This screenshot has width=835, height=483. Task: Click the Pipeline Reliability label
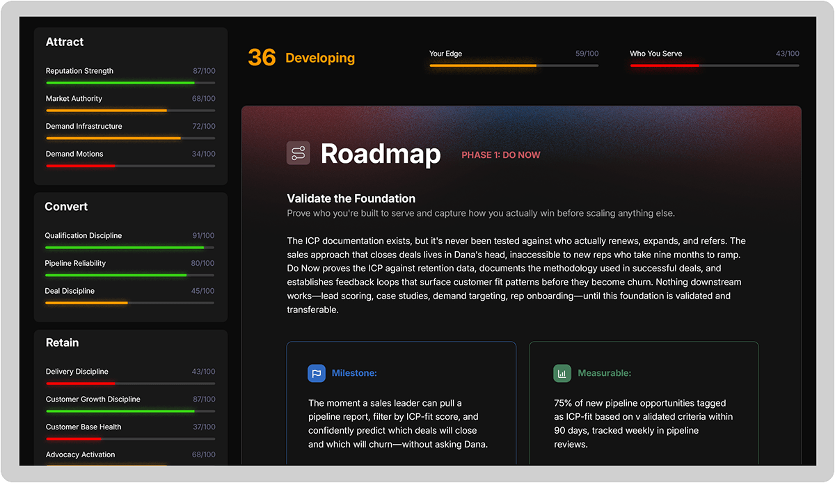(76, 263)
